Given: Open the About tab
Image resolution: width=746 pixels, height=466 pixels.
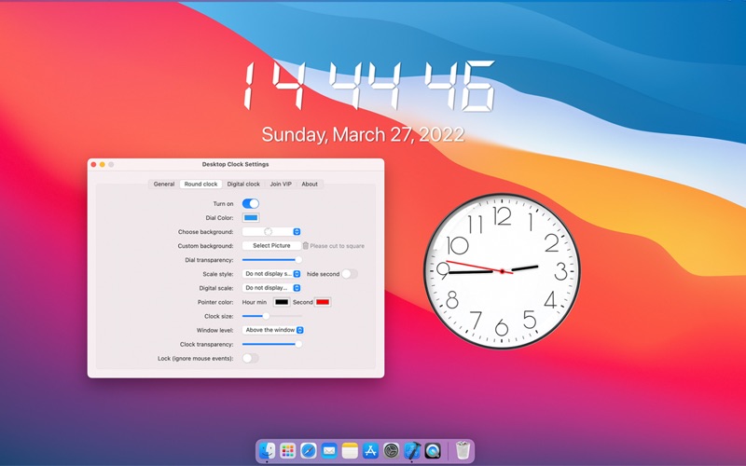Looking at the screenshot, I should pyautogui.click(x=310, y=184).
